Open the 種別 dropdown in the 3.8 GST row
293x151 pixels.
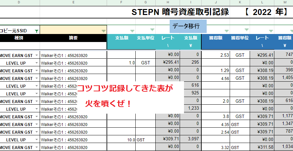(37, 117)
